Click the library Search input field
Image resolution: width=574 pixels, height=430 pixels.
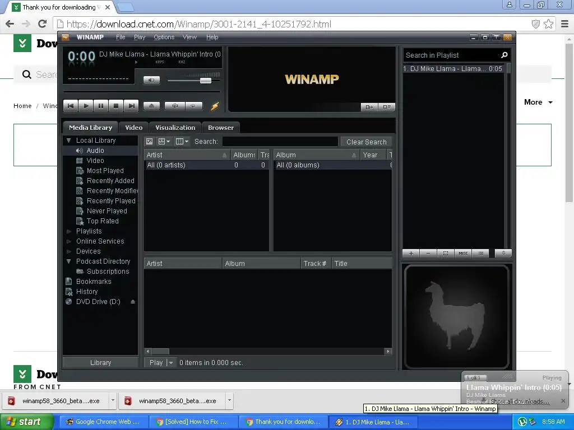coord(280,142)
